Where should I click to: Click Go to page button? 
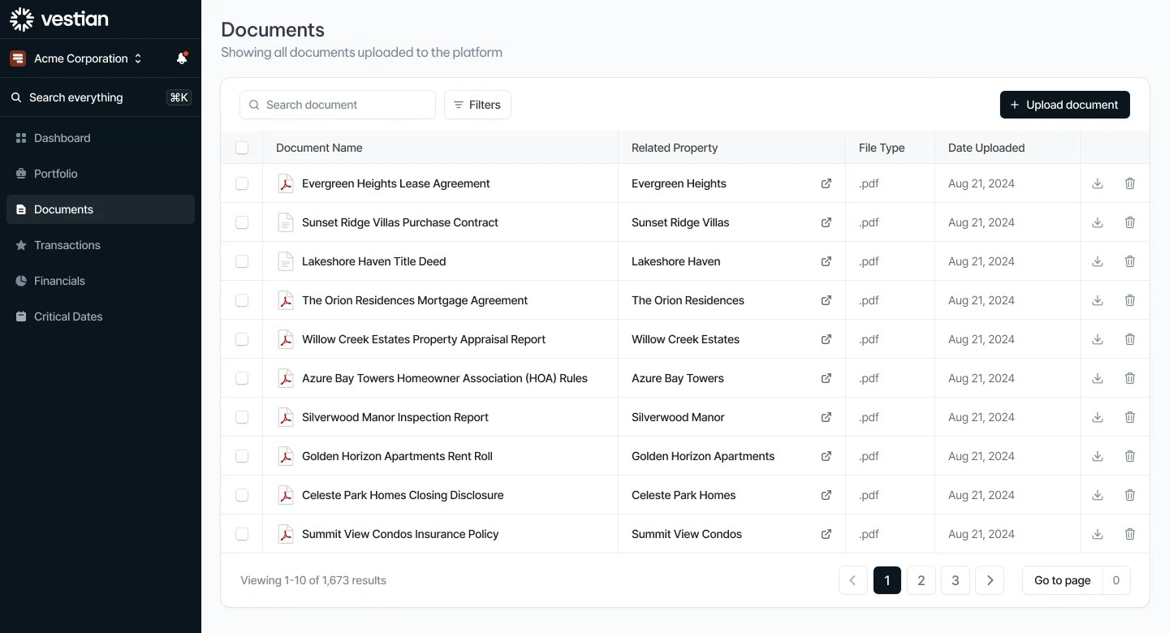click(x=1062, y=580)
